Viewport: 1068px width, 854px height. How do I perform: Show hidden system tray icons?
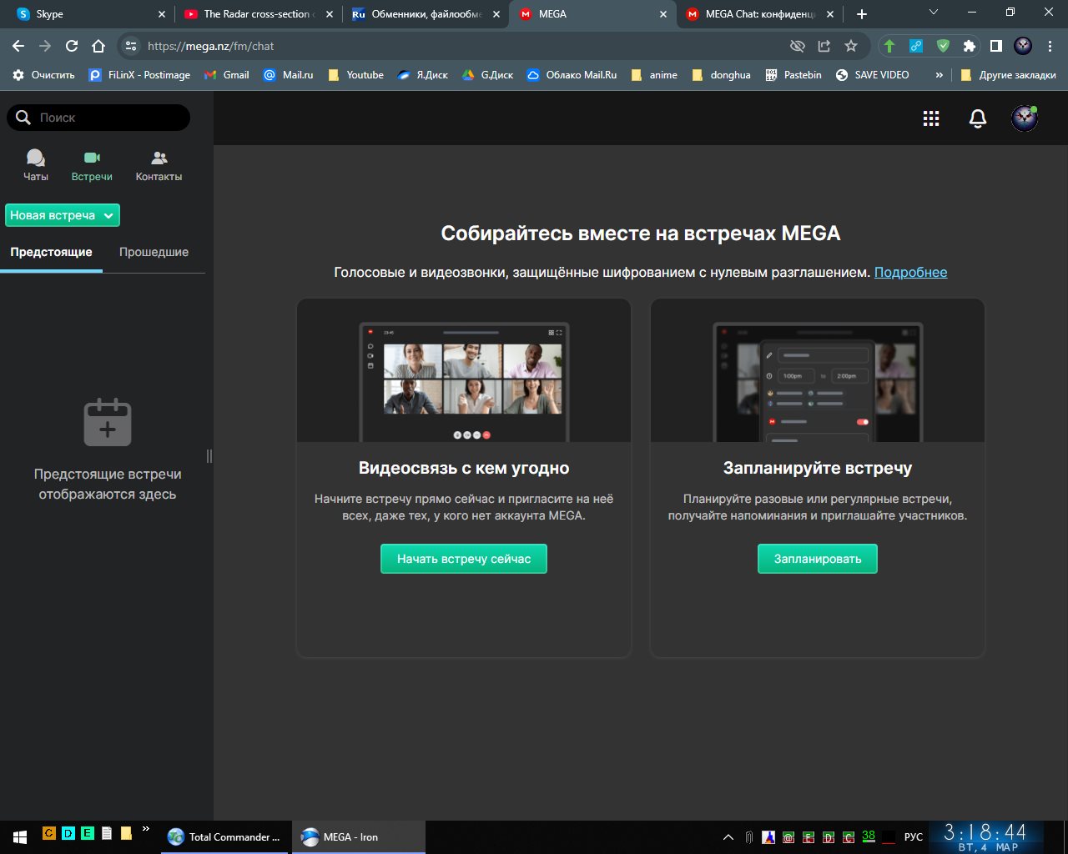728,837
